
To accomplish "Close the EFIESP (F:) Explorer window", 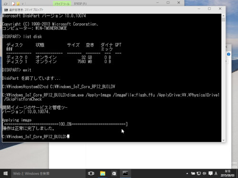I will [x=178, y=3].
